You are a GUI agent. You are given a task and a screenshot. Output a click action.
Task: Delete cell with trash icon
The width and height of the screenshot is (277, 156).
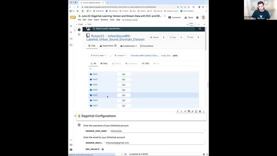[x=200, y=111]
